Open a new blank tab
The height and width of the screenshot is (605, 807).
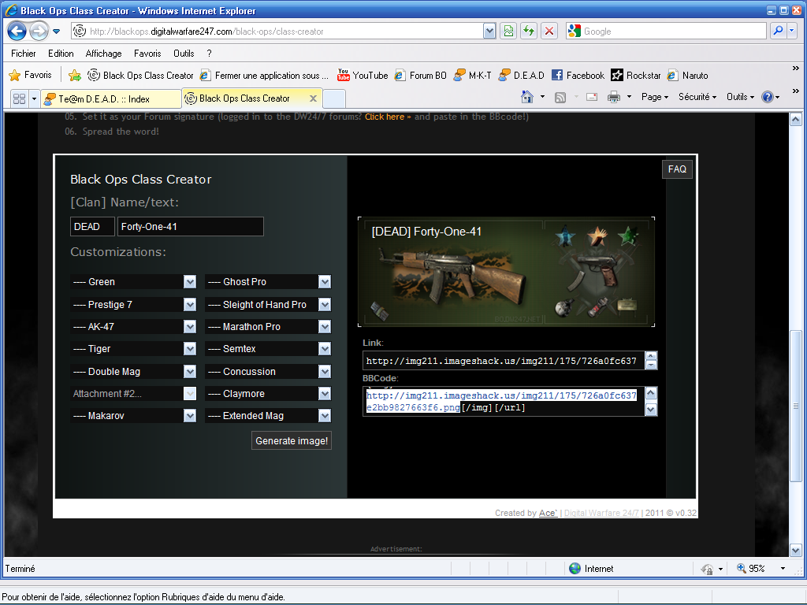(x=334, y=98)
